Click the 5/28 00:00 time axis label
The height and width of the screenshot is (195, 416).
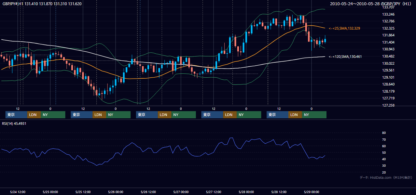pos(246,192)
